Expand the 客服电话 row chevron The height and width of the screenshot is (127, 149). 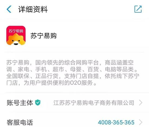pos(141,122)
